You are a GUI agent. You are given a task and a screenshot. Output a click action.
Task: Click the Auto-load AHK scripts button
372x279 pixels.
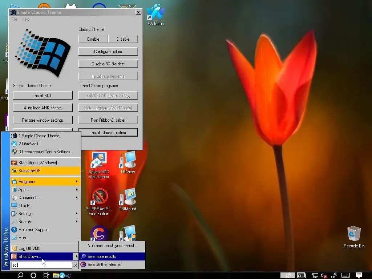[43, 108]
